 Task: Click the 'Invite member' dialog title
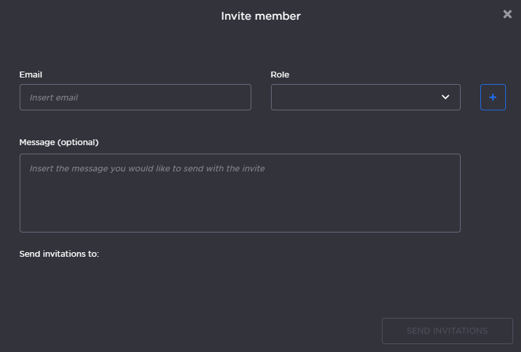[260, 16]
